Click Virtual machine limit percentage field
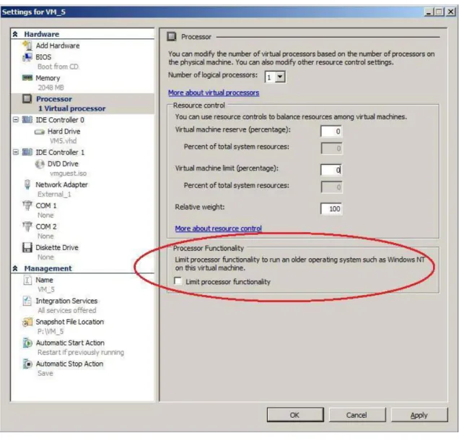Screen dimensions: 459x441 click(331, 170)
